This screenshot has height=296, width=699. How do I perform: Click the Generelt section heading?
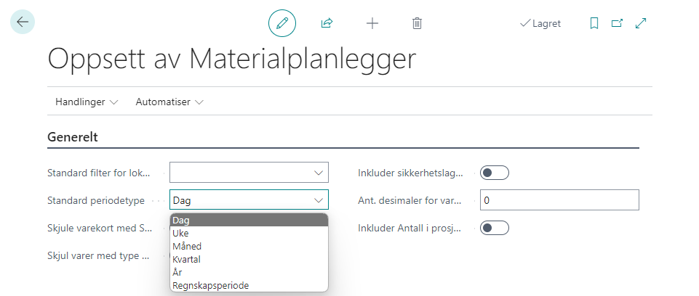pos(73,136)
